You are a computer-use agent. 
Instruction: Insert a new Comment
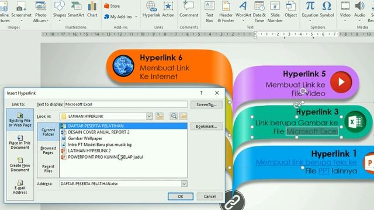pyautogui.click(x=189, y=9)
